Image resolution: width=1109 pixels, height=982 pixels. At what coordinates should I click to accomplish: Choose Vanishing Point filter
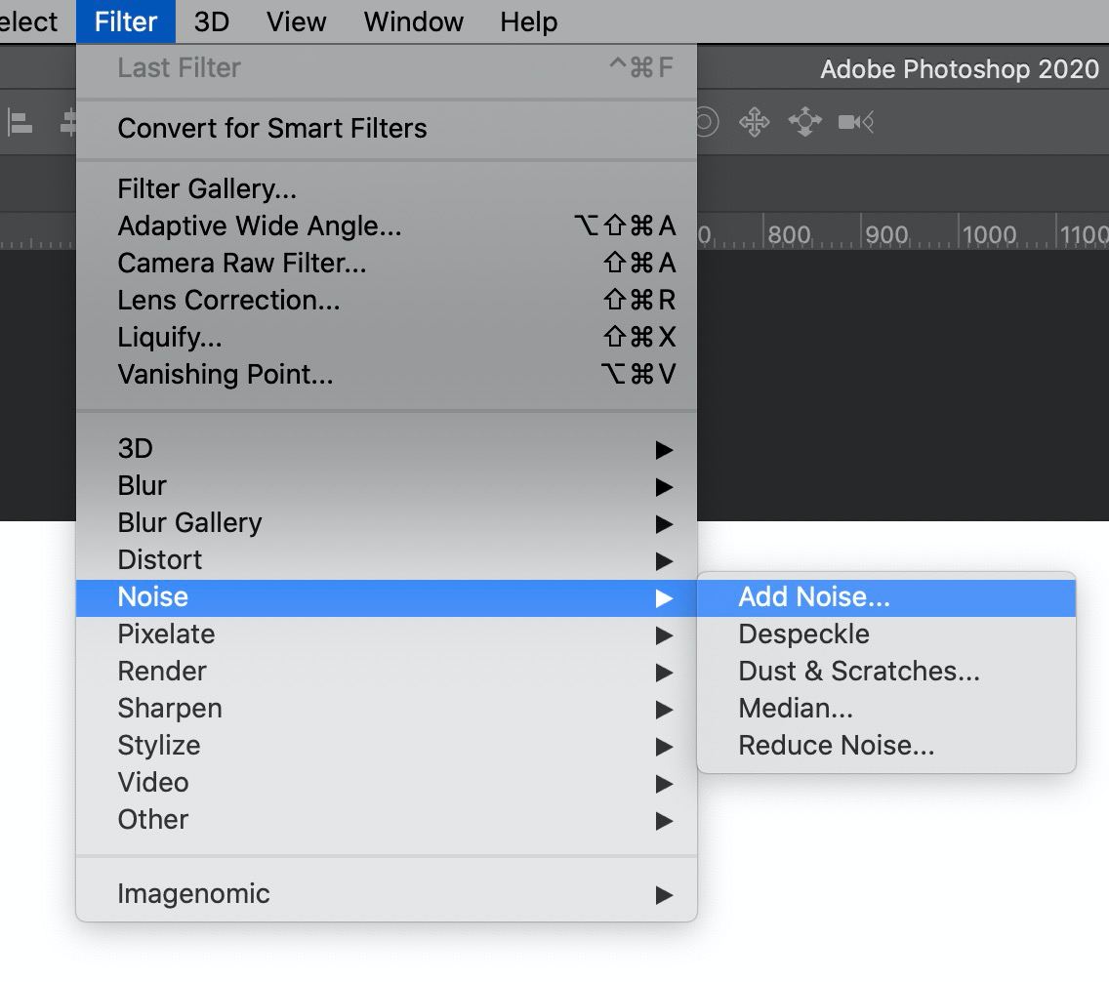click(387, 374)
